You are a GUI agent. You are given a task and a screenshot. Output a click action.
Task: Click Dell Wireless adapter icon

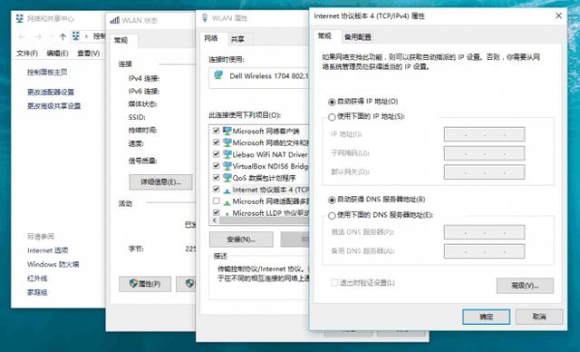pyautogui.click(x=218, y=75)
